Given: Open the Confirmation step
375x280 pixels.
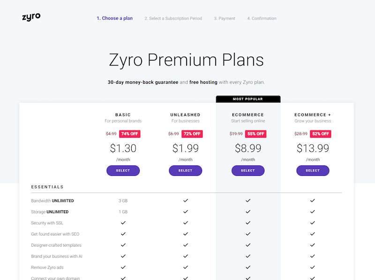Looking at the screenshot, I should click(262, 18).
